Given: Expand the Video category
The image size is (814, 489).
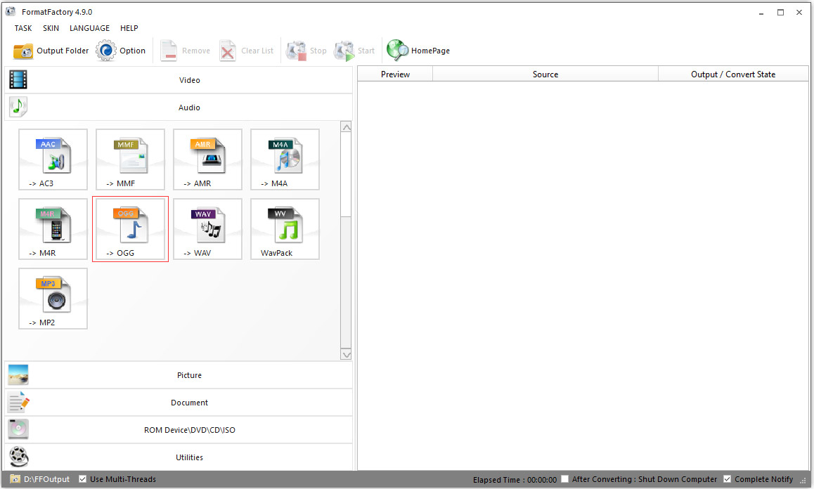Looking at the screenshot, I should (179, 80).
